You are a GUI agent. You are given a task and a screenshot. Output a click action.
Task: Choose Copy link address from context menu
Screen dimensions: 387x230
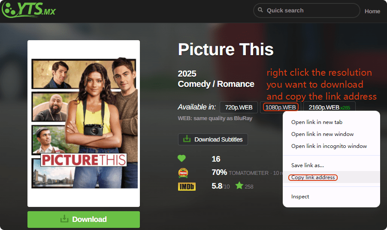(x=313, y=177)
